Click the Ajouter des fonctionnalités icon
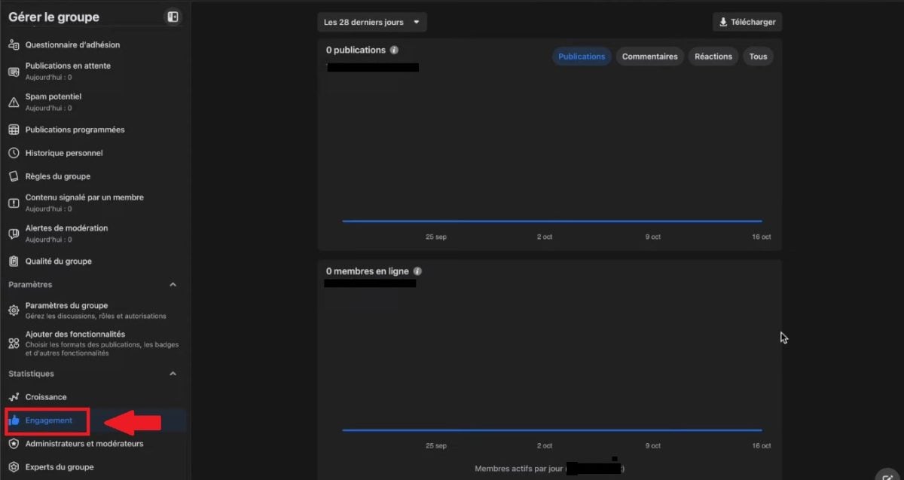The height and width of the screenshot is (480, 904). [x=14, y=343]
